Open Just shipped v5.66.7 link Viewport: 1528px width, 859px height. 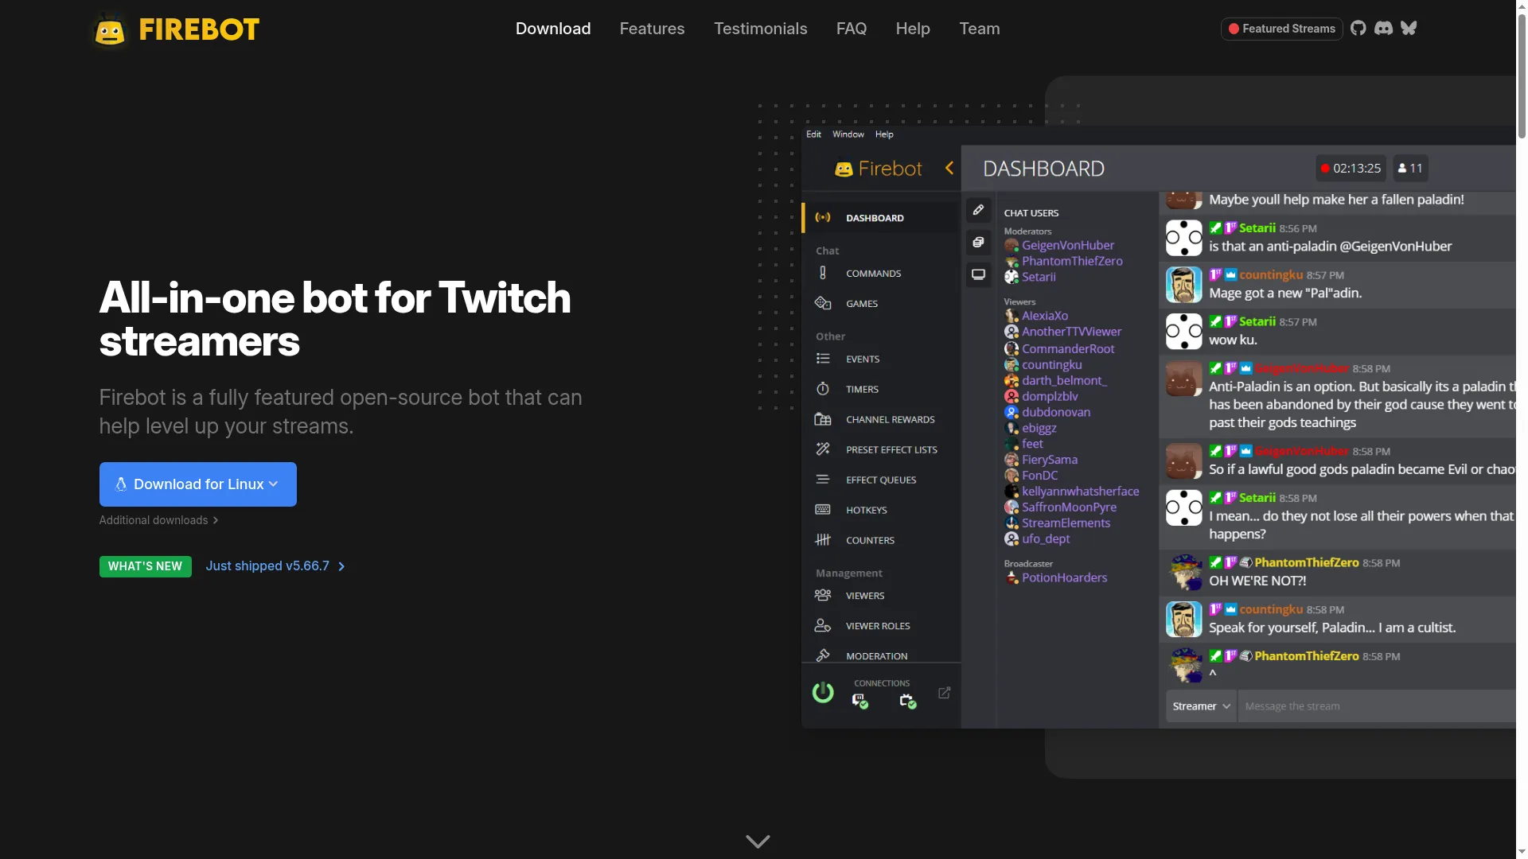(275, 566)
